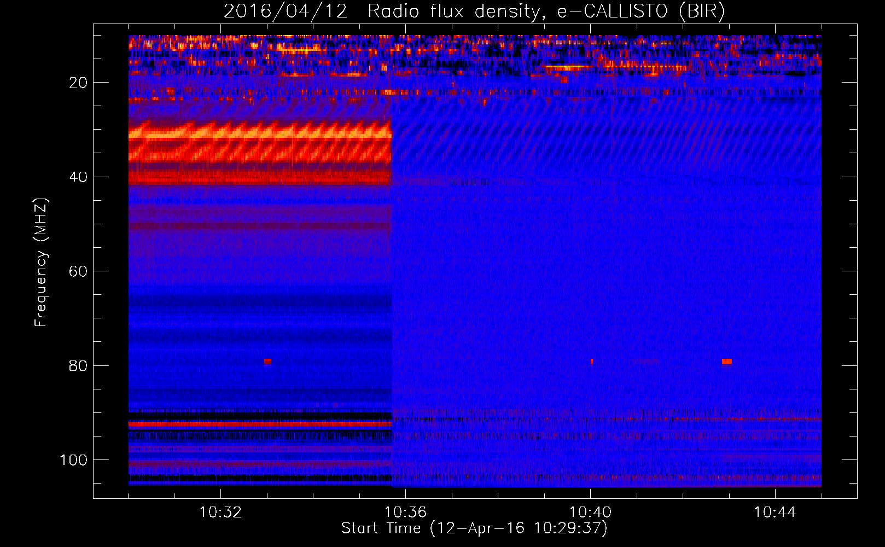Click the 60 frequency tick label
Screen dimensions: 885x547
[x=78, y=271]
